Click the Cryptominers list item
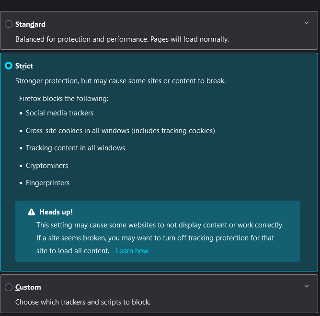Image resolution: width=320 pixels, height=316 pixels. click(47, 166)
